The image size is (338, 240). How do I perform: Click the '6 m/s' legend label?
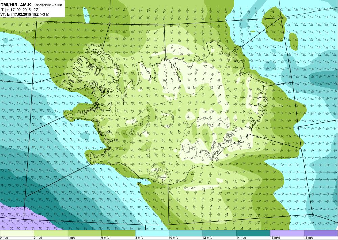tap(105, 238)
